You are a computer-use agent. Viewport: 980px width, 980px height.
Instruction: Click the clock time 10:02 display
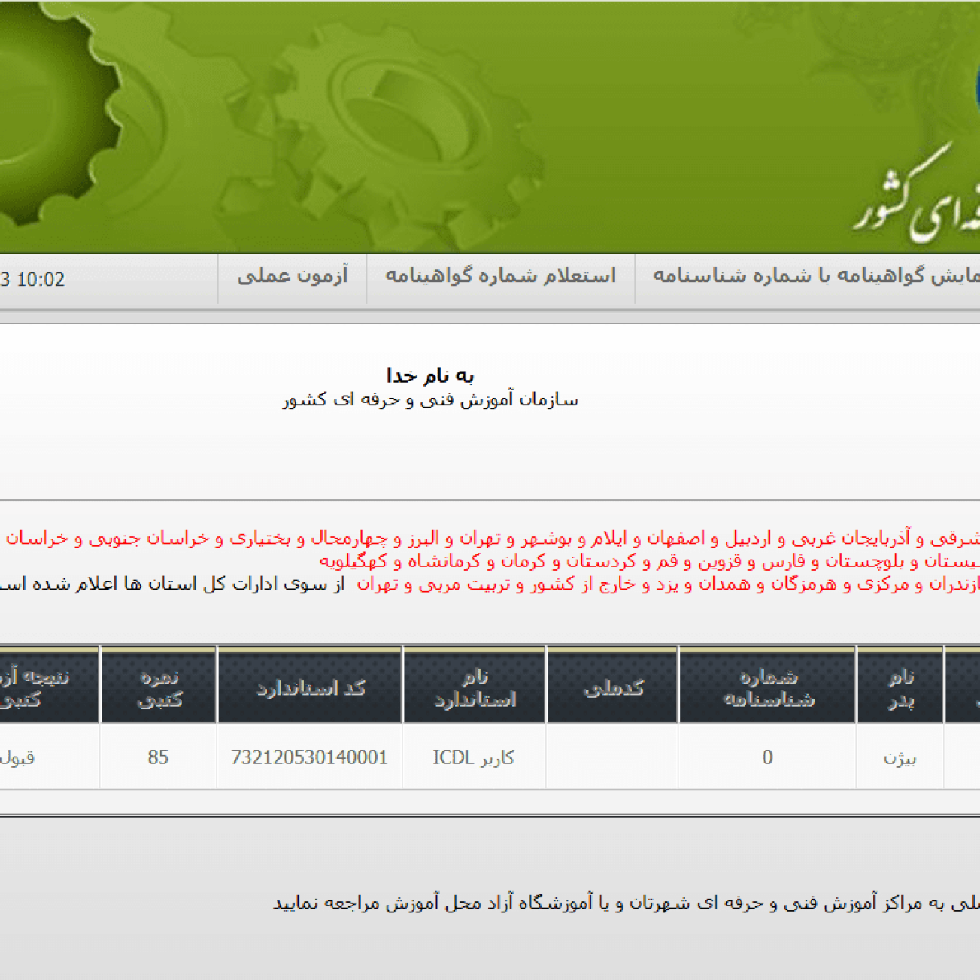pyautogui.click(x=33, y=280)
